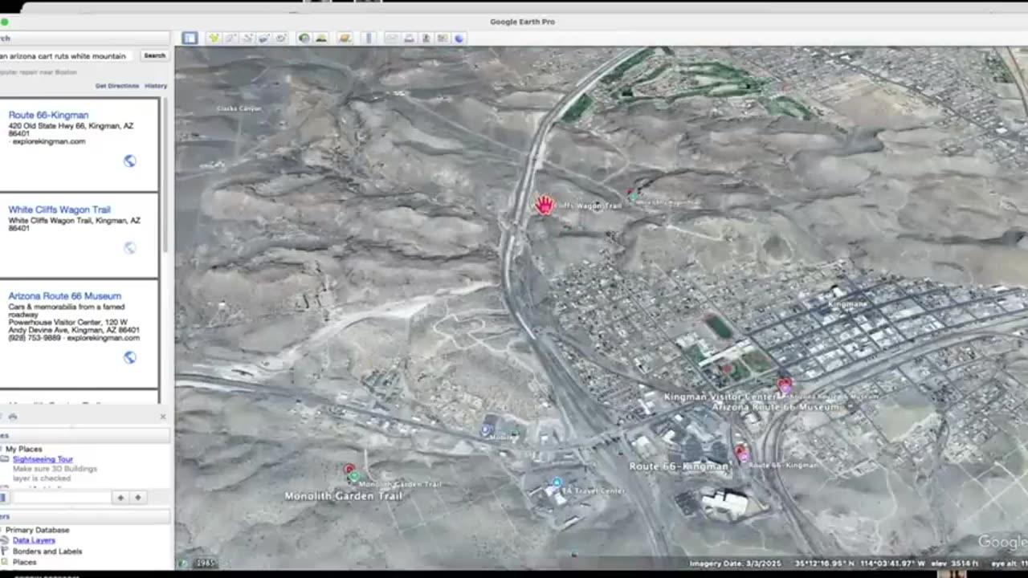Start the Record a Tour tool
This screenshot has width=1028, height=578.
281,38
